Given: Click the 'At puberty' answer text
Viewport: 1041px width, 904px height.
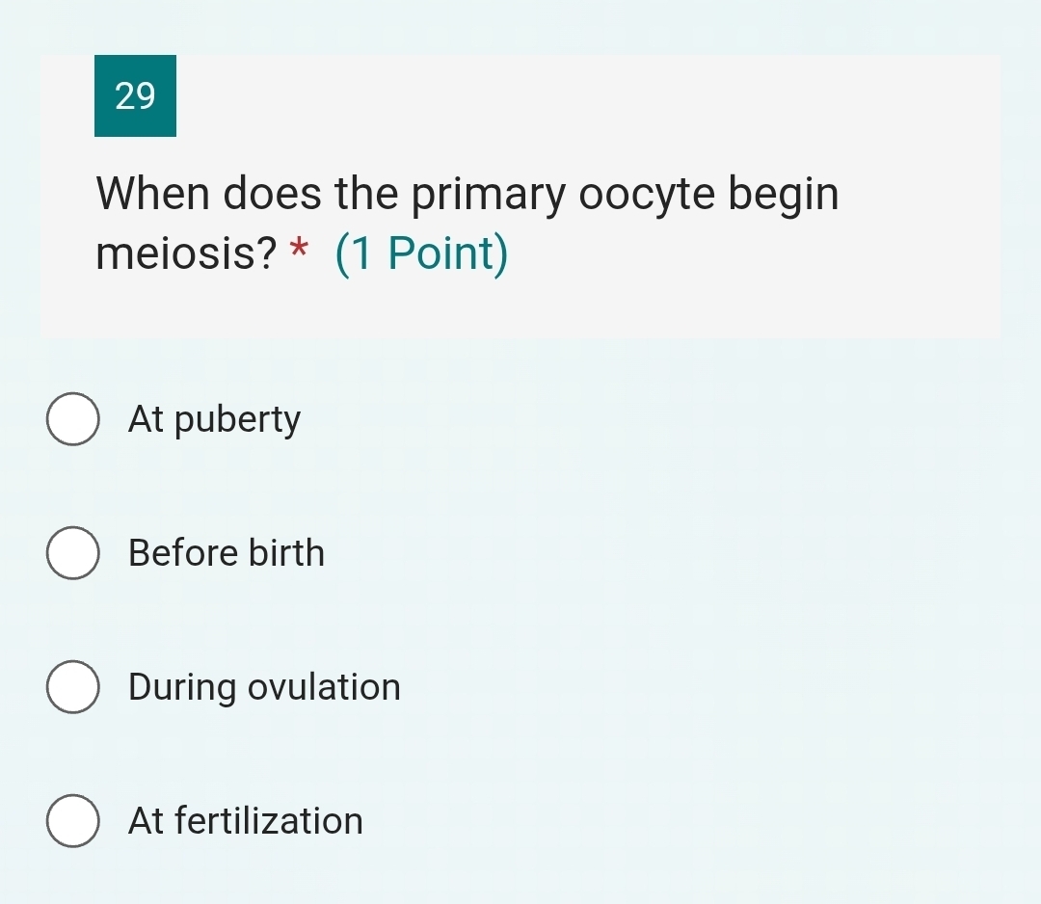Looking at the screenshot, I should (214, 418).
